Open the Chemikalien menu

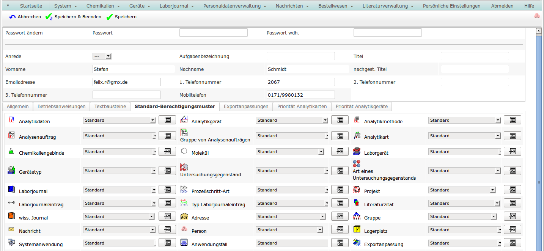(103, 6)
